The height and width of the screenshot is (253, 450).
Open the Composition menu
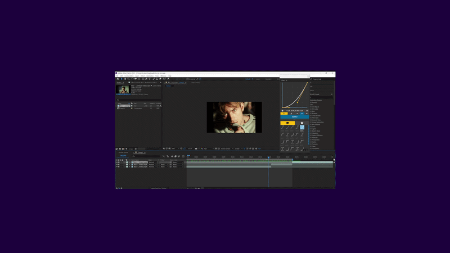coord(129,76)
